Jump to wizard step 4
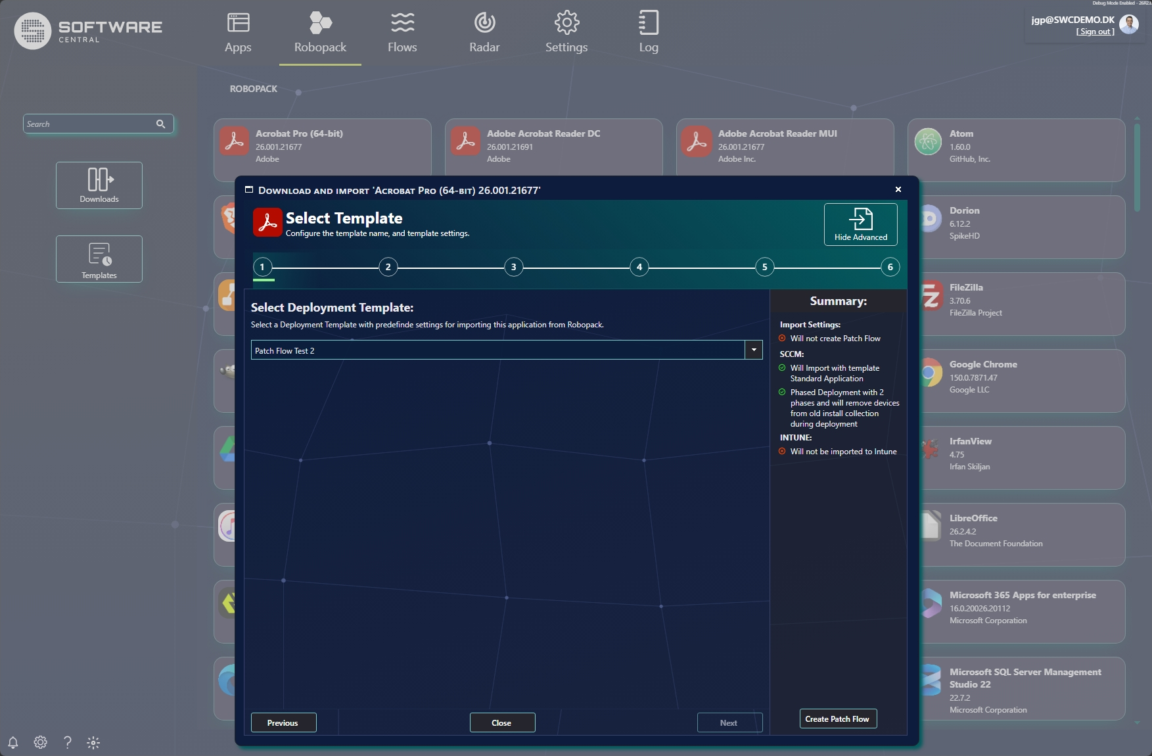The height and width of the screenshot is (756, 1152). [639, 267]
